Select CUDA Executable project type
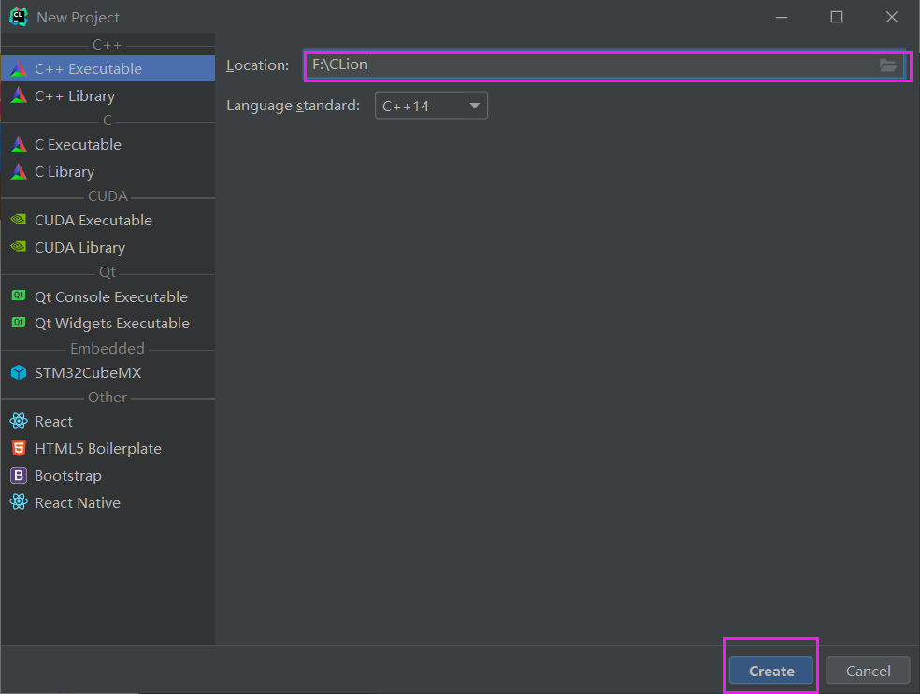Image resolution: width=920 pixels, height=694 pixels. coord(108,220)
